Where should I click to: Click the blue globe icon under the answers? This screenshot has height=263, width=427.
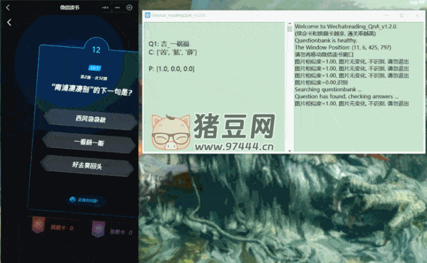point(73,200)
